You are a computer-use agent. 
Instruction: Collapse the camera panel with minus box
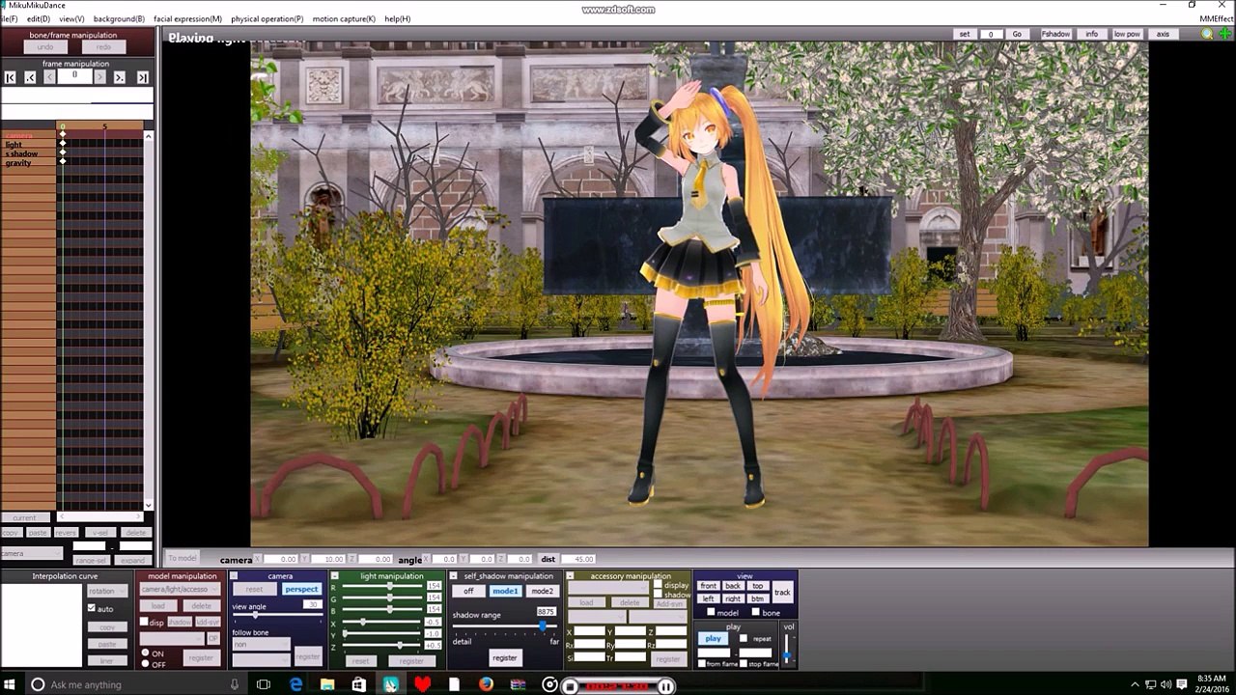click(x=234, y=576)
